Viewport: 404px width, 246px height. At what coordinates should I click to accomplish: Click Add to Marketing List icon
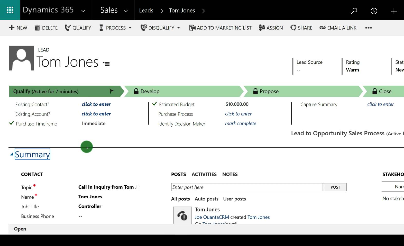[x=192, y=28]
